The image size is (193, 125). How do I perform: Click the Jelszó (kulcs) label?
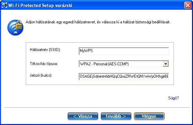pos(41,75)
